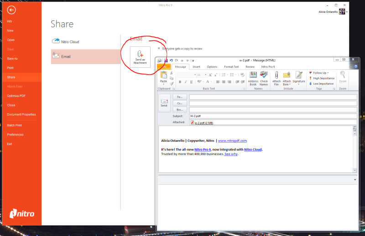Open the Nitro Pro 9 ribbon tab
This screenshot has width=365, height=236.
coord(268,66)
